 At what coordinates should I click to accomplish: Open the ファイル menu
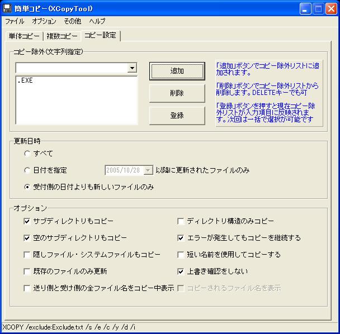pyautogui.click(x=15, y=21)
